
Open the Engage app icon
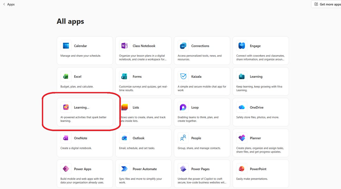242,46
